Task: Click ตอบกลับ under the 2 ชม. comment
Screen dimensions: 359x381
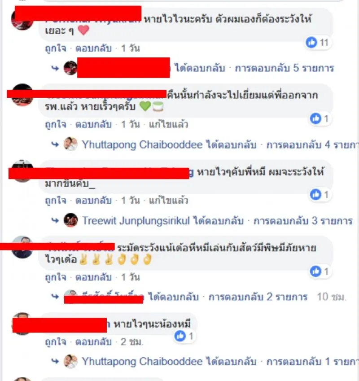Action: (x=93, y=342)
